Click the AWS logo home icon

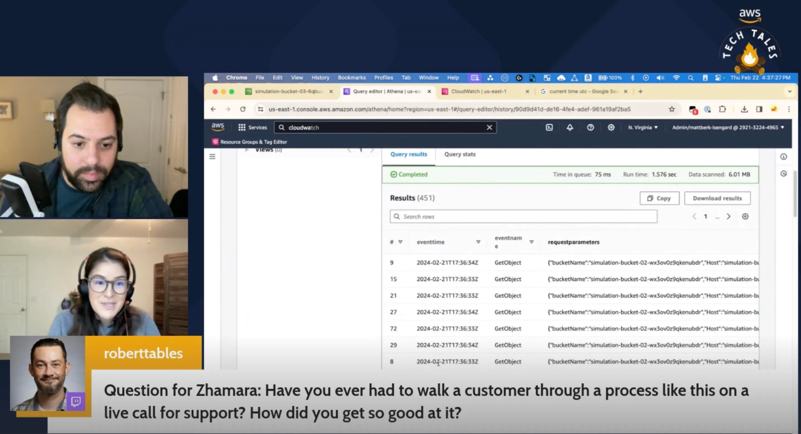217,127
